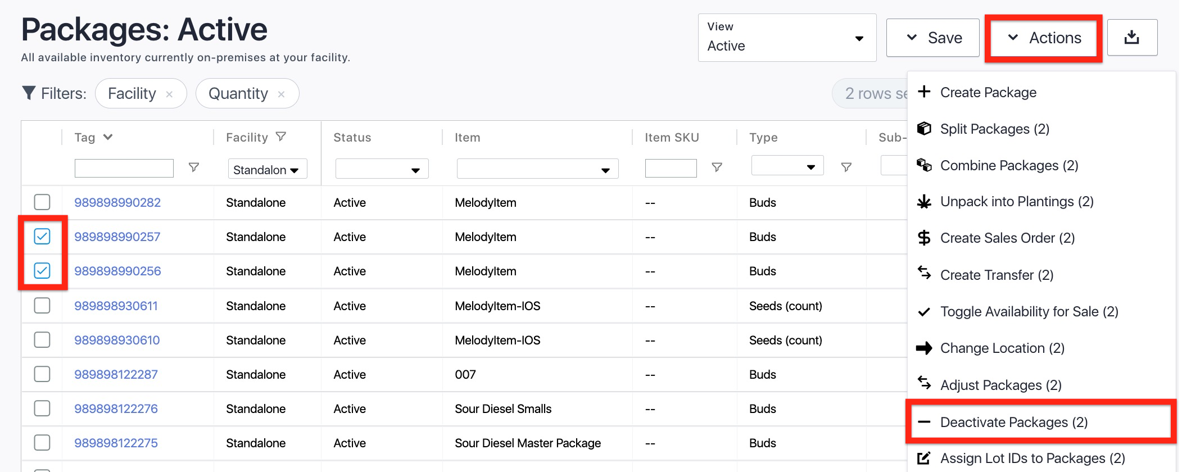Click the Item column header
This screenshot has height=472, width=1182.
pyautogui.click(x=468, y=137)
